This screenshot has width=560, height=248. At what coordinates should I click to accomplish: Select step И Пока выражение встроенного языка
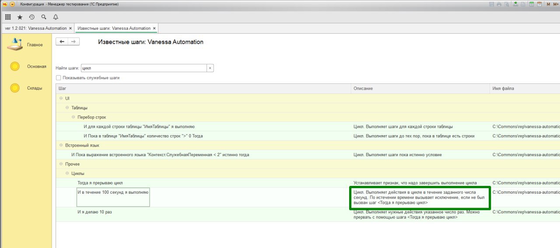coord(160,155)
